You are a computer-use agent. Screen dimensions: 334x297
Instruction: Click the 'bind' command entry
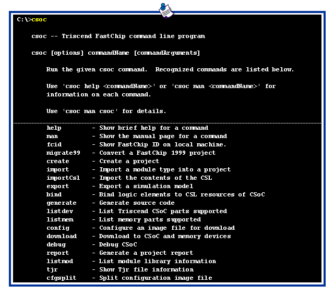54,194
